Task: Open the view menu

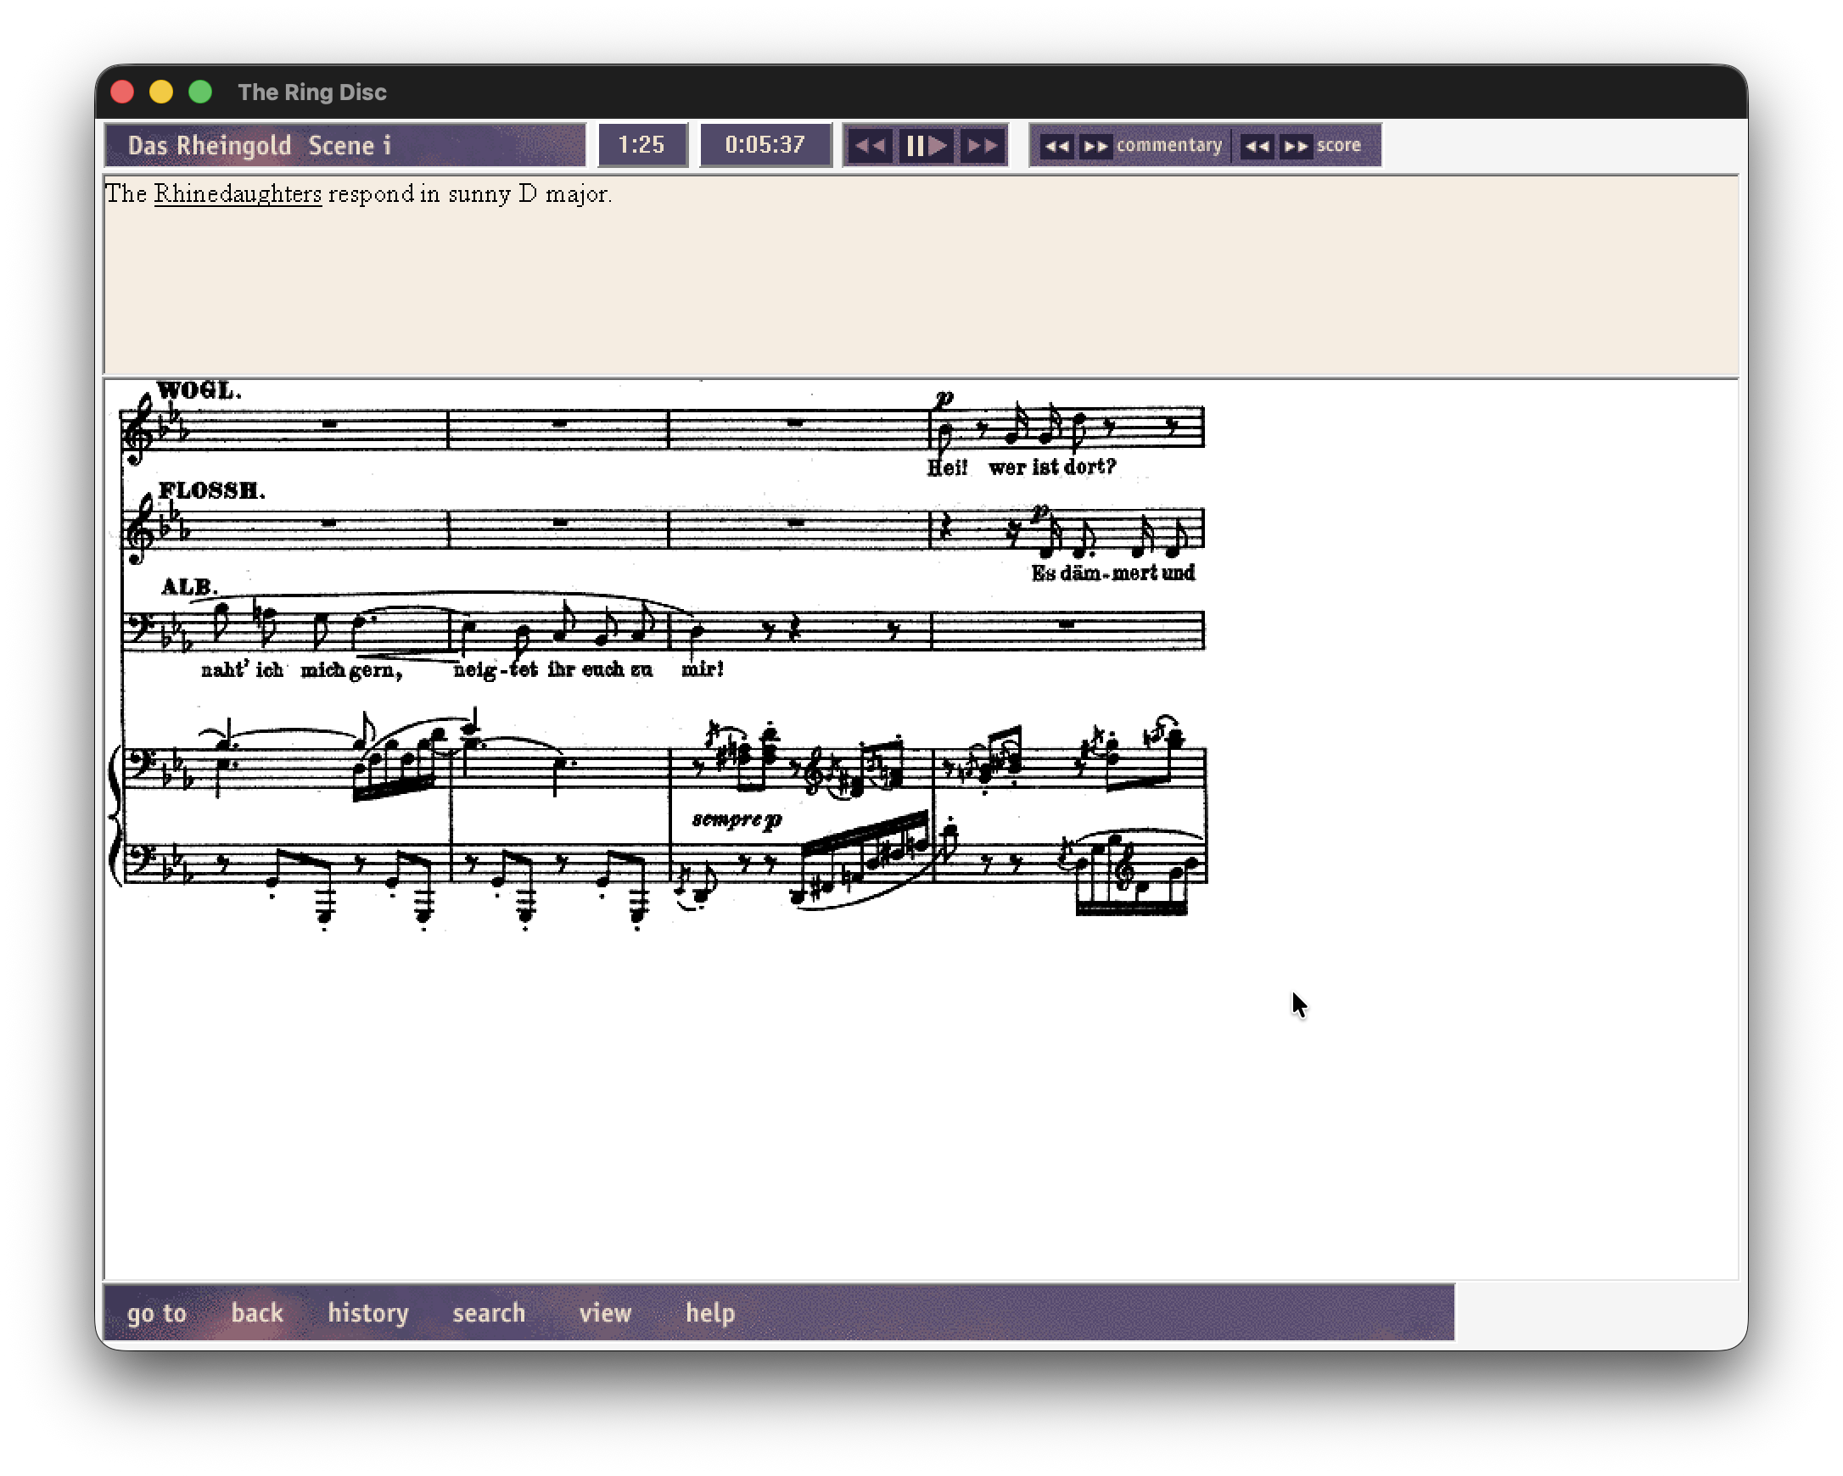Action: coord(605,1313)
